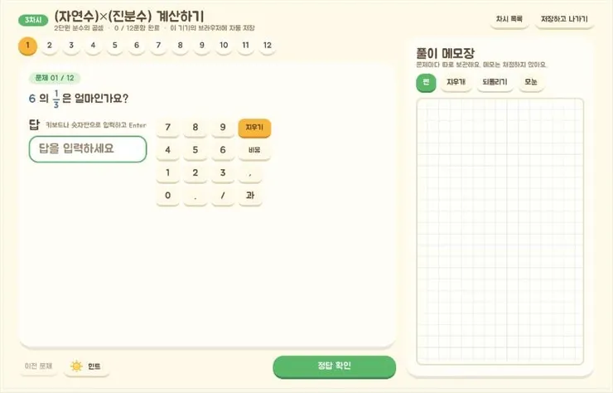This screenshot has width=613, height=393.
Task: Tap the comma key on keypad
Action: click(250, 173)
